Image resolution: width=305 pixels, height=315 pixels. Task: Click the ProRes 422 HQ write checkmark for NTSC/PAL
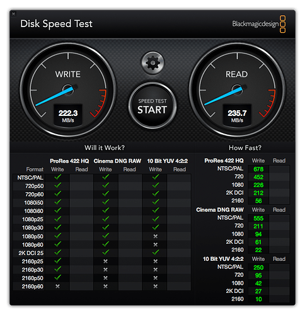(57, 177)
